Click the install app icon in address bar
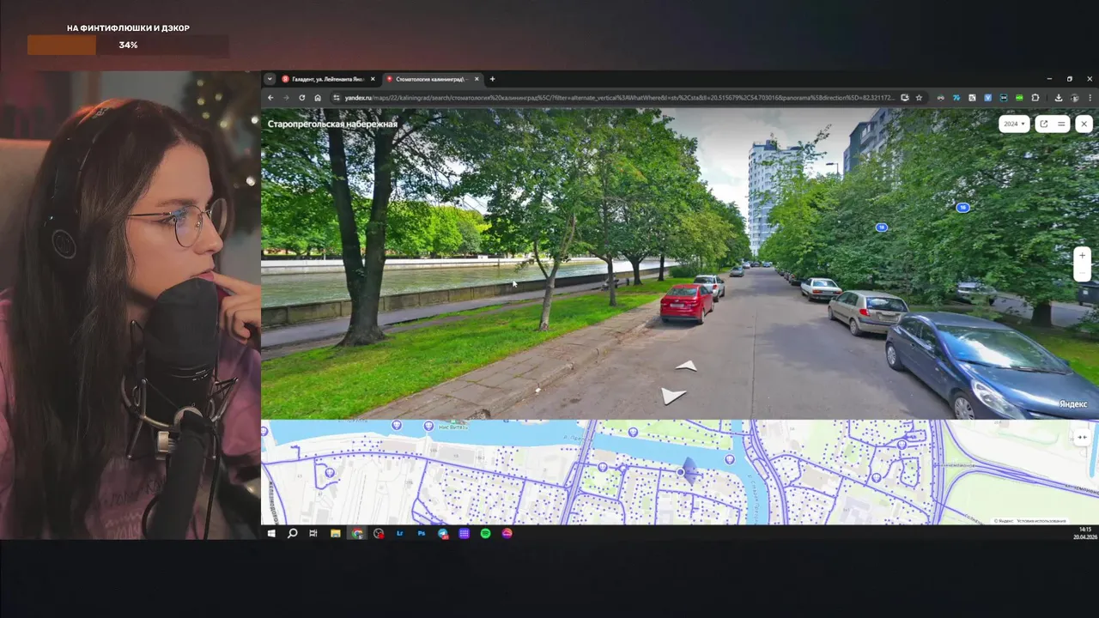The height and width of the screenshot is (618, 1099). point(905,98)
